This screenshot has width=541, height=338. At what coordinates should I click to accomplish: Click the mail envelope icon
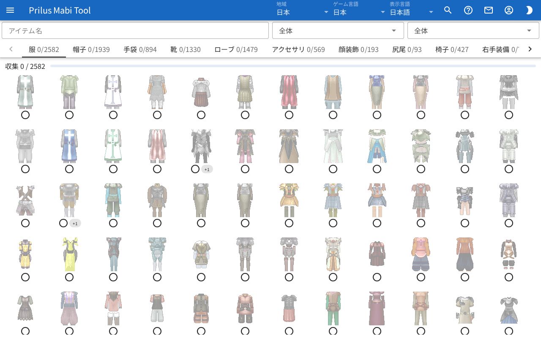point(489,10)
